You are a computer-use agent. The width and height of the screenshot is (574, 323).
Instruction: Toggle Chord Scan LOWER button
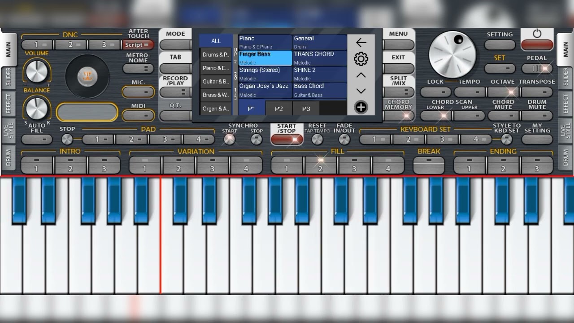click(x=435, y=115)
